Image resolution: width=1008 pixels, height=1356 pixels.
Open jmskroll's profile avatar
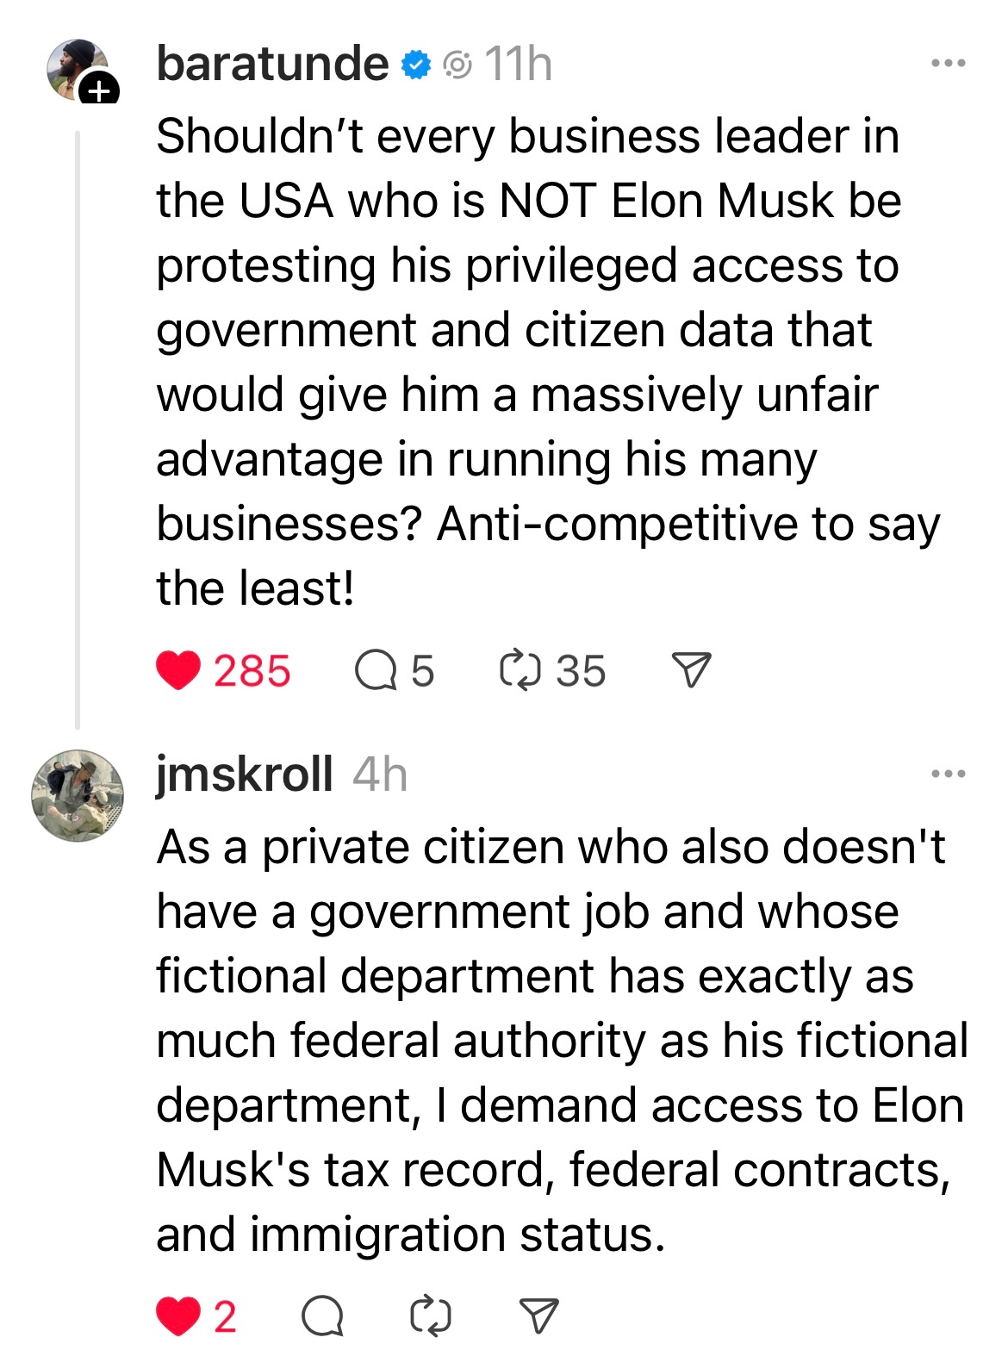pos(78,794)
